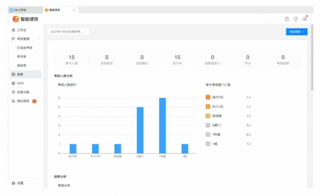Click the 结果值录入 0 statistic
Image resolution: width=320 pixels, height=196 pixels.
coord(212,60)
